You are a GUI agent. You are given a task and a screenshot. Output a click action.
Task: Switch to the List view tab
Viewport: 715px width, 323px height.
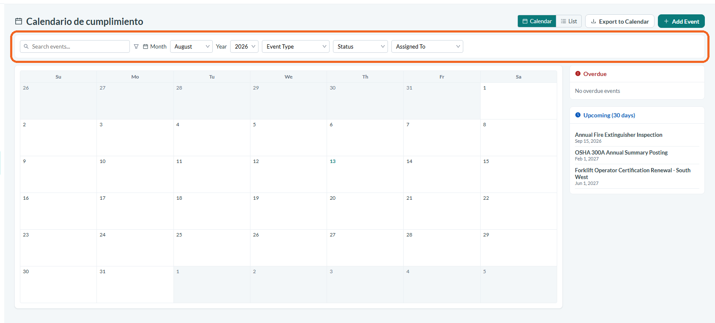tap(569, 21)
